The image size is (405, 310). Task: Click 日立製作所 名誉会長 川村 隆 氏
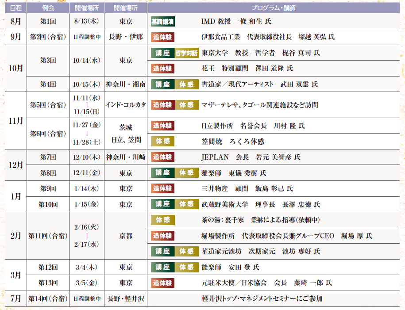click(253, 126)
